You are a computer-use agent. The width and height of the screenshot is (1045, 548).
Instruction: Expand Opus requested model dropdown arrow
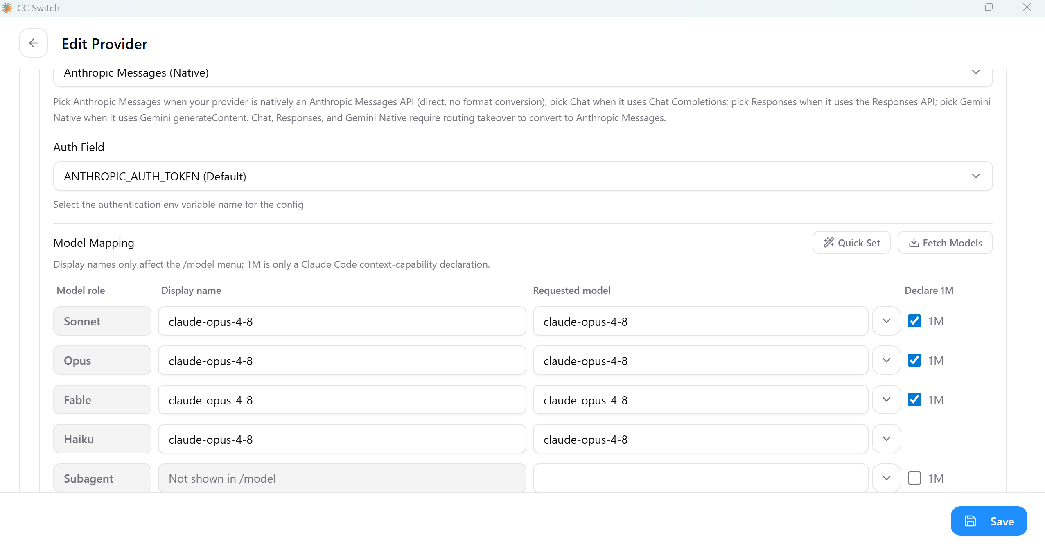(x=887, y=361)
